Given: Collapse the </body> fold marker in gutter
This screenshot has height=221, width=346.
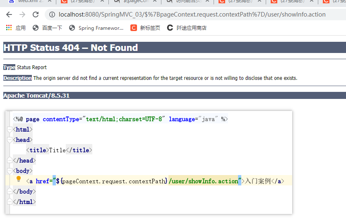Looking at the screenshot, I should (x=10, y=191).
